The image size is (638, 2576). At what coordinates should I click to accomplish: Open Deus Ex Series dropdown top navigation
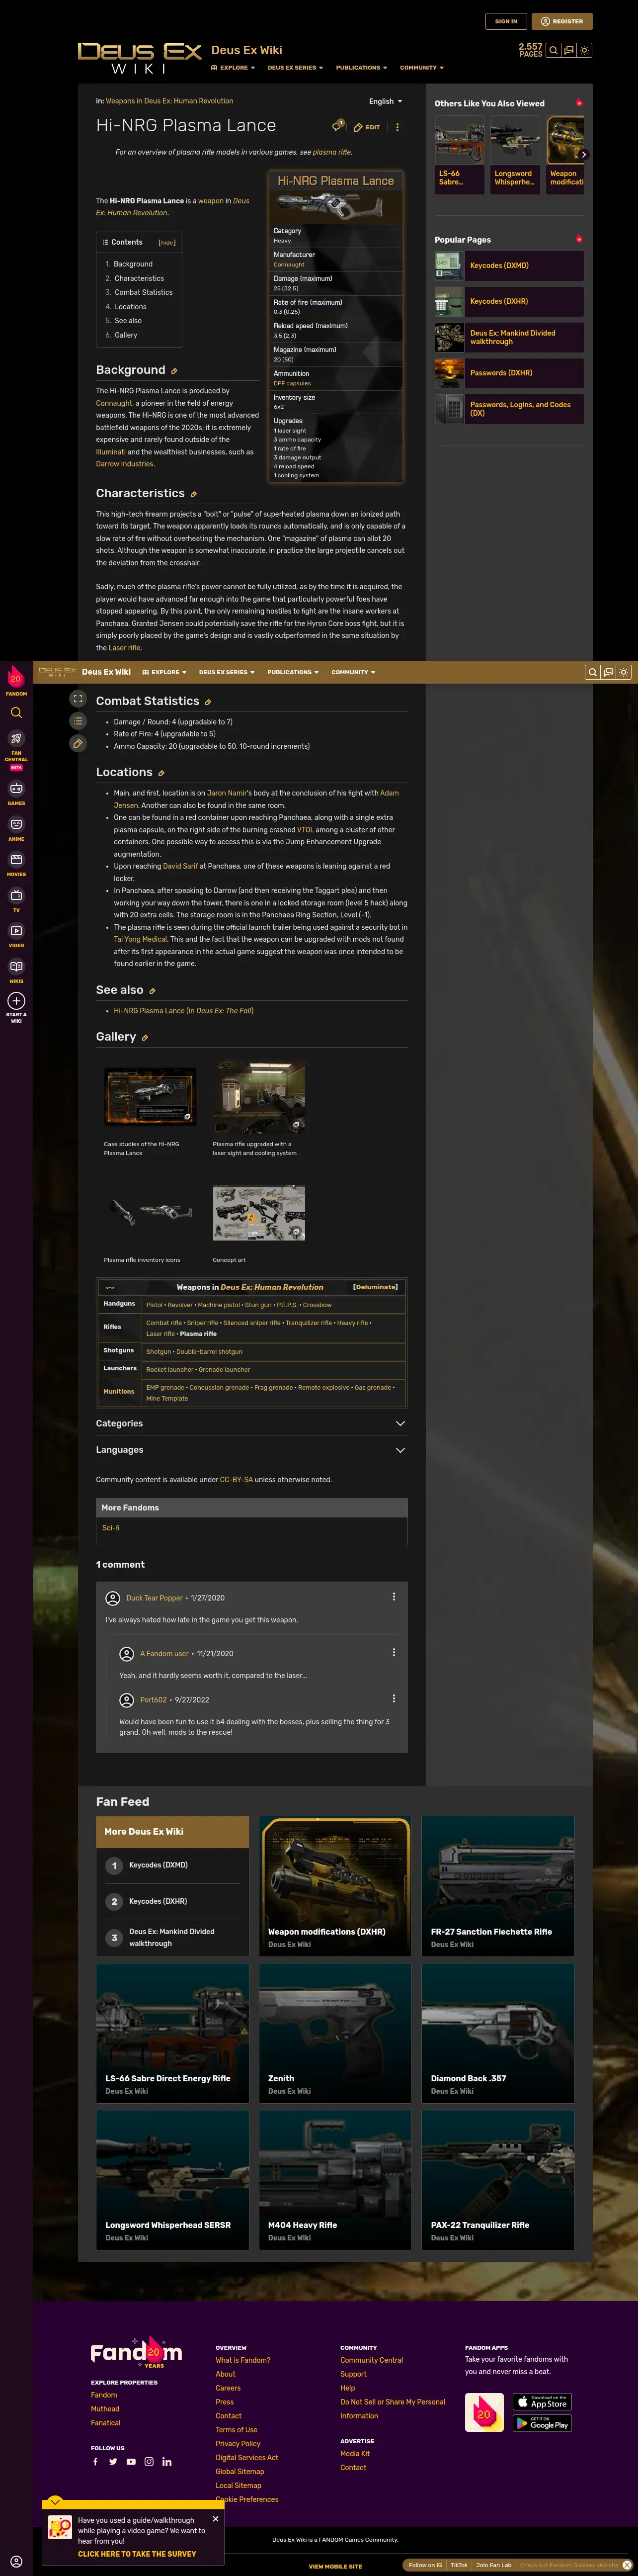point(295,68)
